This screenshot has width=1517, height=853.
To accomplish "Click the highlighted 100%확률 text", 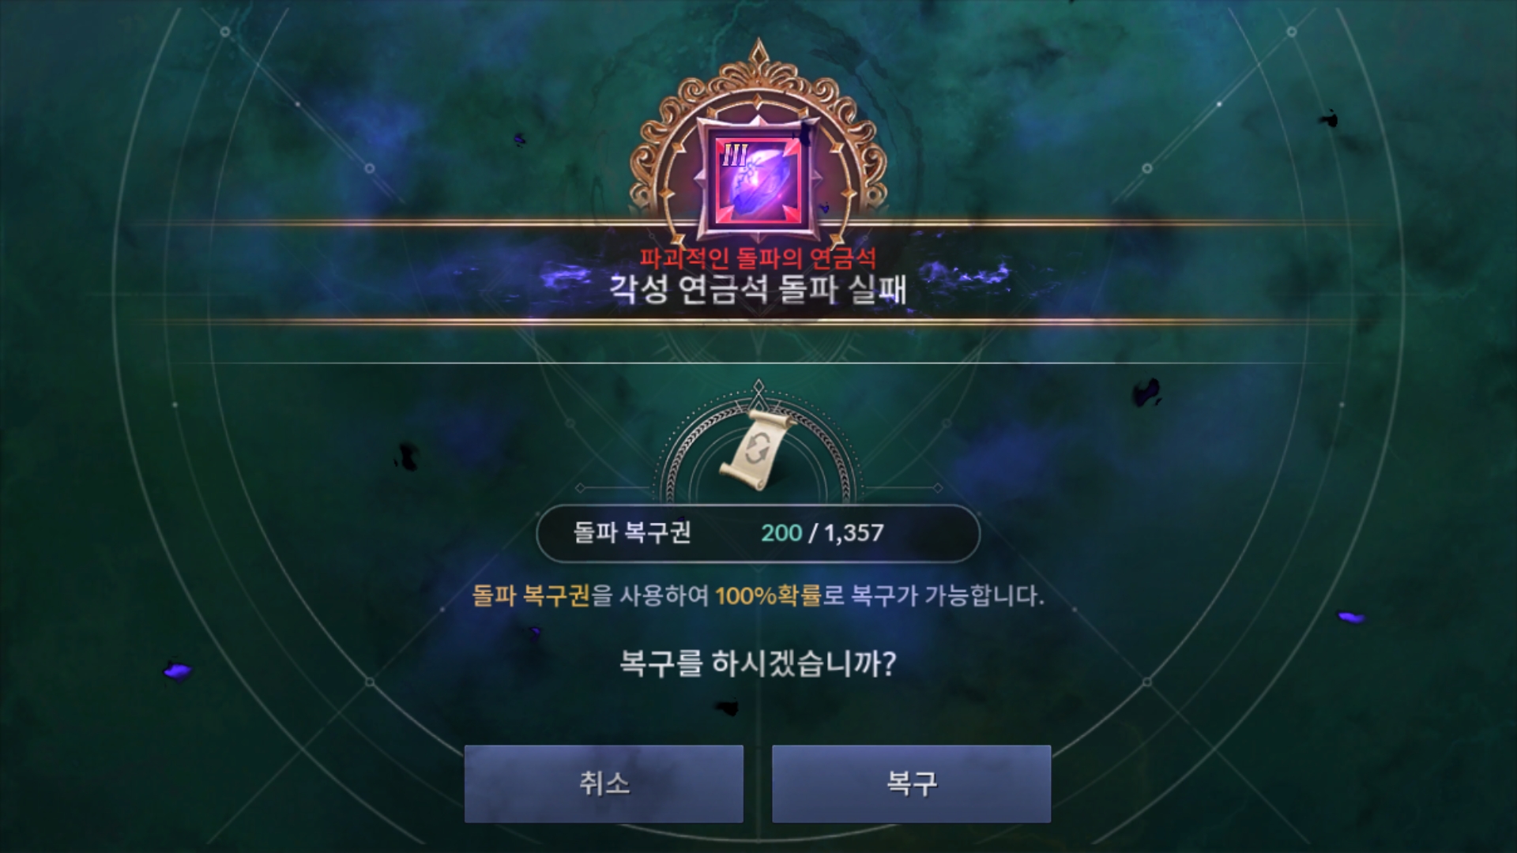I will tap(769, 596).
